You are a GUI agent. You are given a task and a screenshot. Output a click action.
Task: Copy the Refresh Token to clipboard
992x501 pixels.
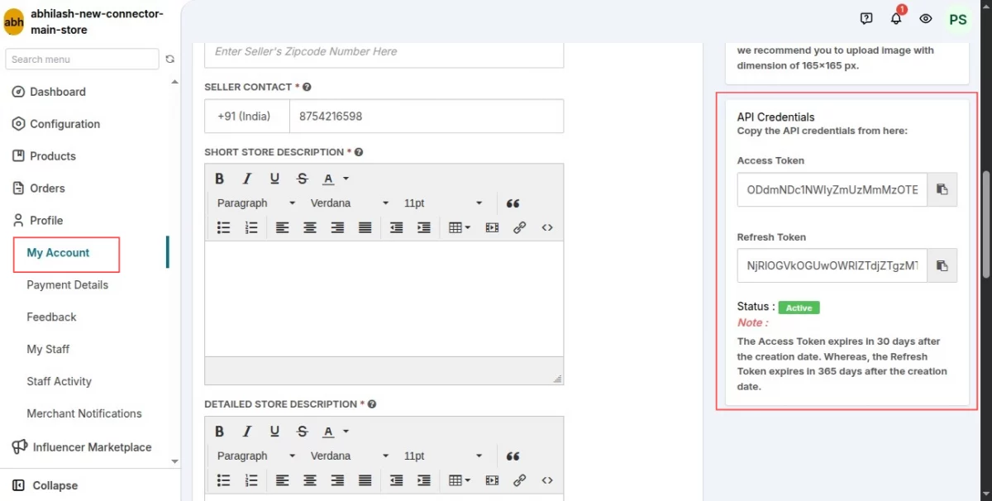coord(942,266)
